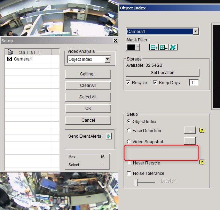Open the Mask Filter color dropdown arrow
The width and height of the screenshot is (220, 210).
[138, 47]
